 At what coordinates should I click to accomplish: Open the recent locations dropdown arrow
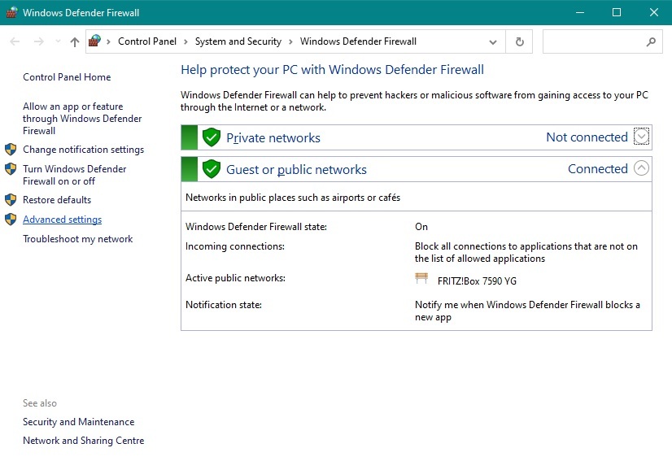(58, 41)
